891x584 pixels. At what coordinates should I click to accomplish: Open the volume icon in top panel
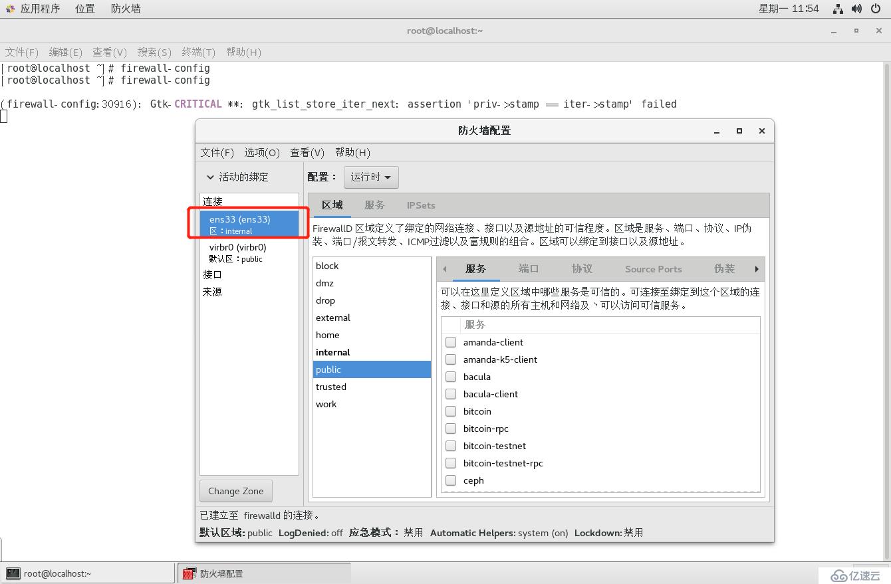point(856,9)
